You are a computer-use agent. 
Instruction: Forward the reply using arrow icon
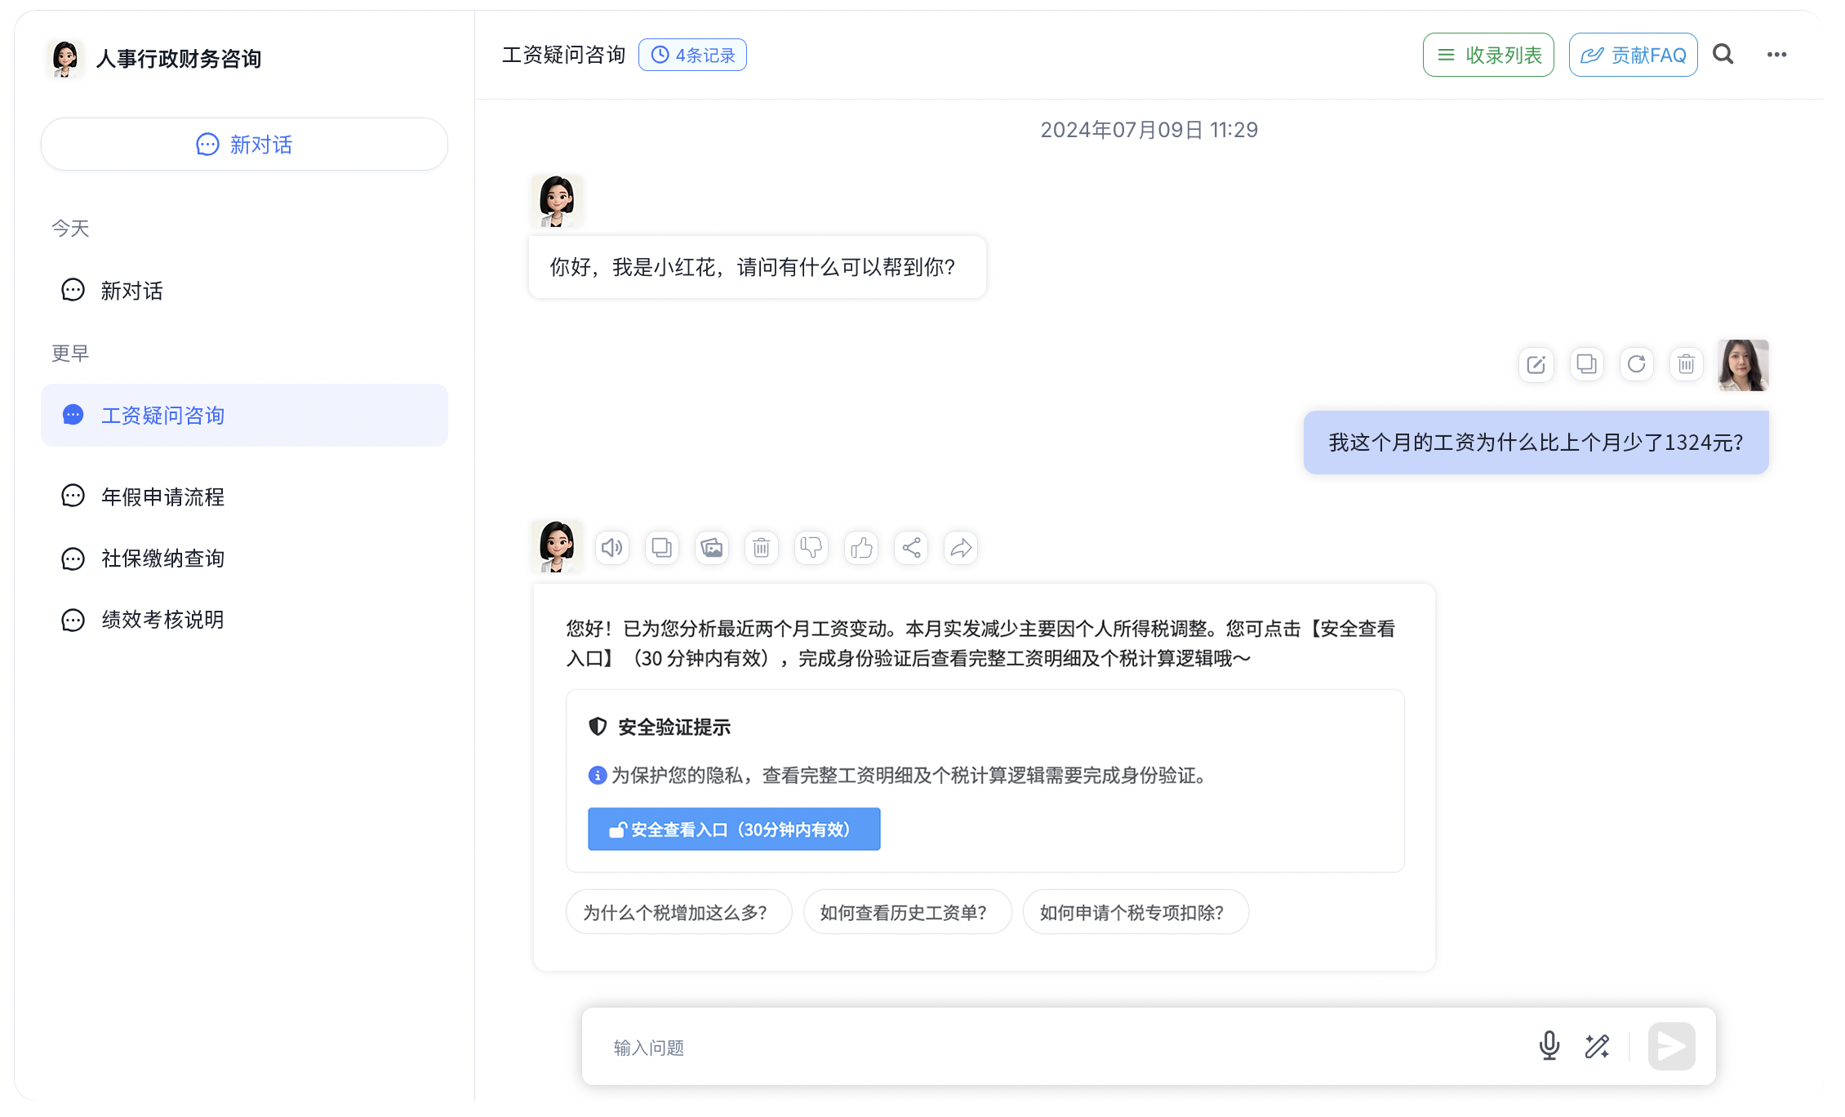(961, 547)
